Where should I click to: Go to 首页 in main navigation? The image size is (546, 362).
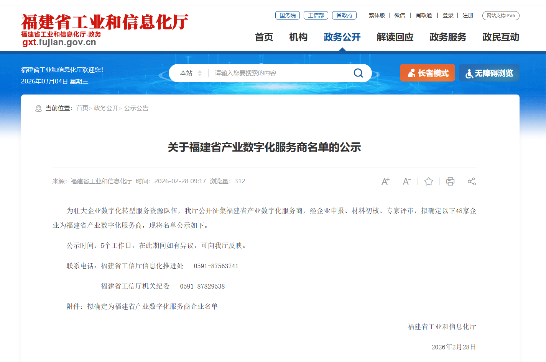pos(264,37)
